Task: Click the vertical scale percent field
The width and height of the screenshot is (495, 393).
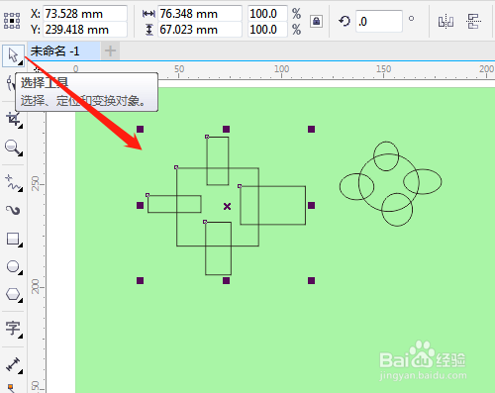Action: [x=267, y=30]
